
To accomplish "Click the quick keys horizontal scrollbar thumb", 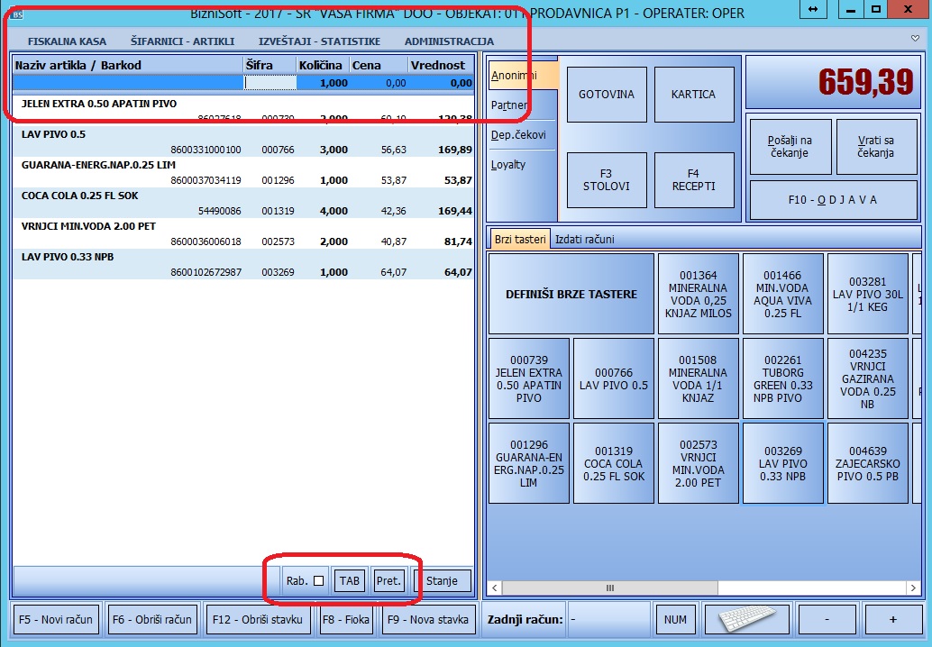I will (610, 588).
